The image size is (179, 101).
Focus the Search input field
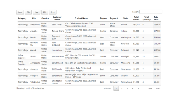[151, 12]
